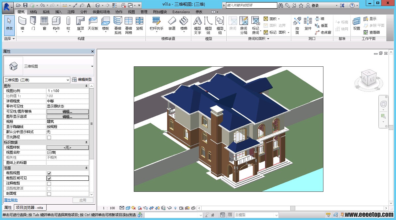Select the 门 (Door) tool
Screen dimensions: 396x220
pyautogui.click(x=33, y=24)
